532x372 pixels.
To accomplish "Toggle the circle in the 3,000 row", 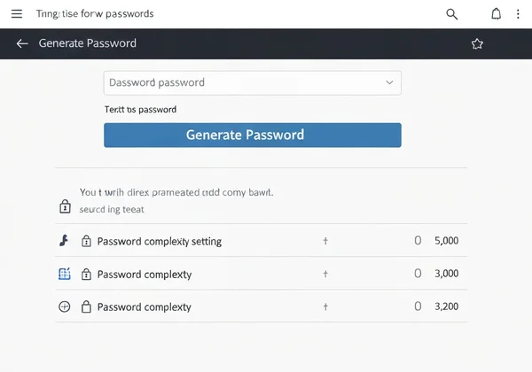I will click(x=418, y=275).
